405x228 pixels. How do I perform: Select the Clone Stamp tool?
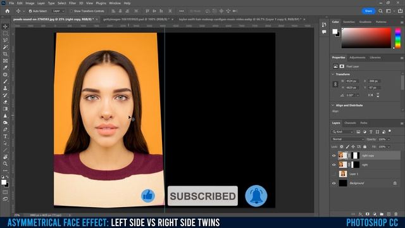click(5, 88)
